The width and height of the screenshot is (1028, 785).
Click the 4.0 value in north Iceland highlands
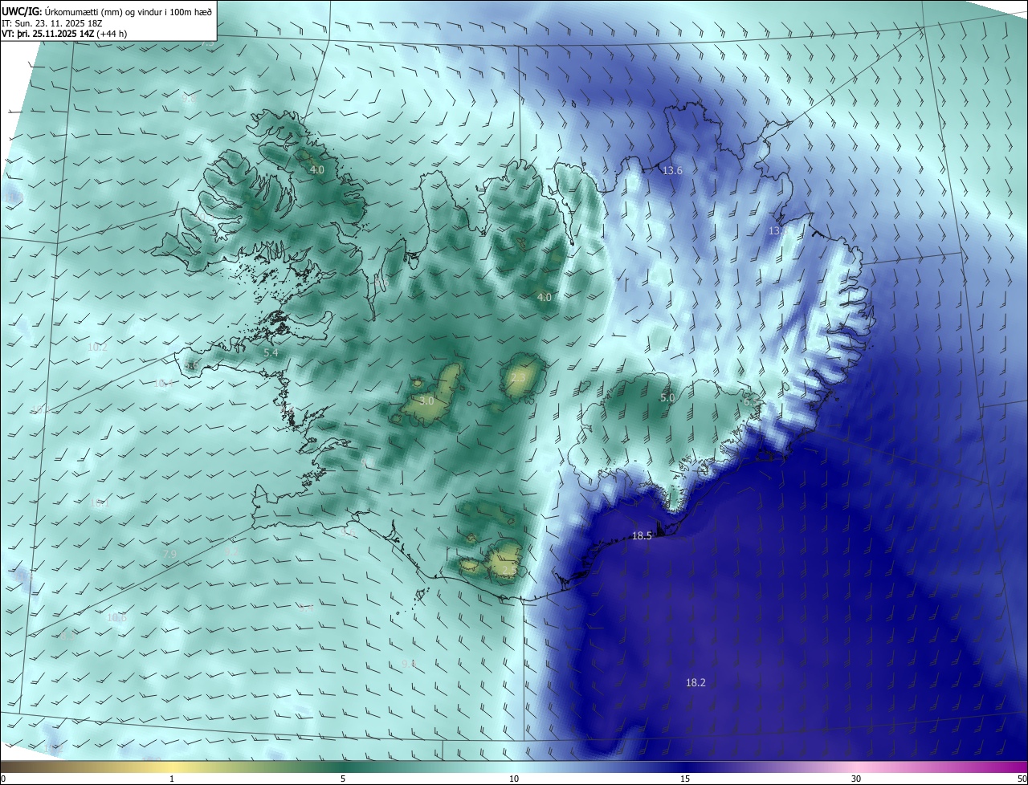(545, 297)
